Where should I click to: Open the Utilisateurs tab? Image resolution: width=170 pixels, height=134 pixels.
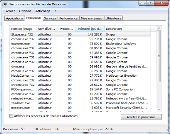click(113, 18)
